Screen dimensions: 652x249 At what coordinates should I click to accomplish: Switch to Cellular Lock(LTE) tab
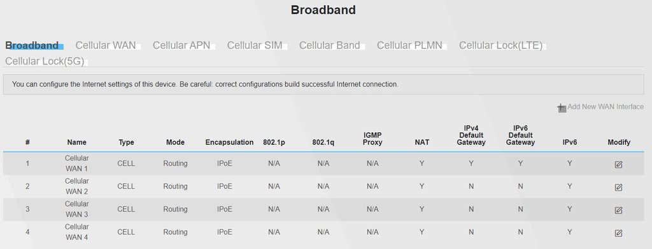(500, 45)
